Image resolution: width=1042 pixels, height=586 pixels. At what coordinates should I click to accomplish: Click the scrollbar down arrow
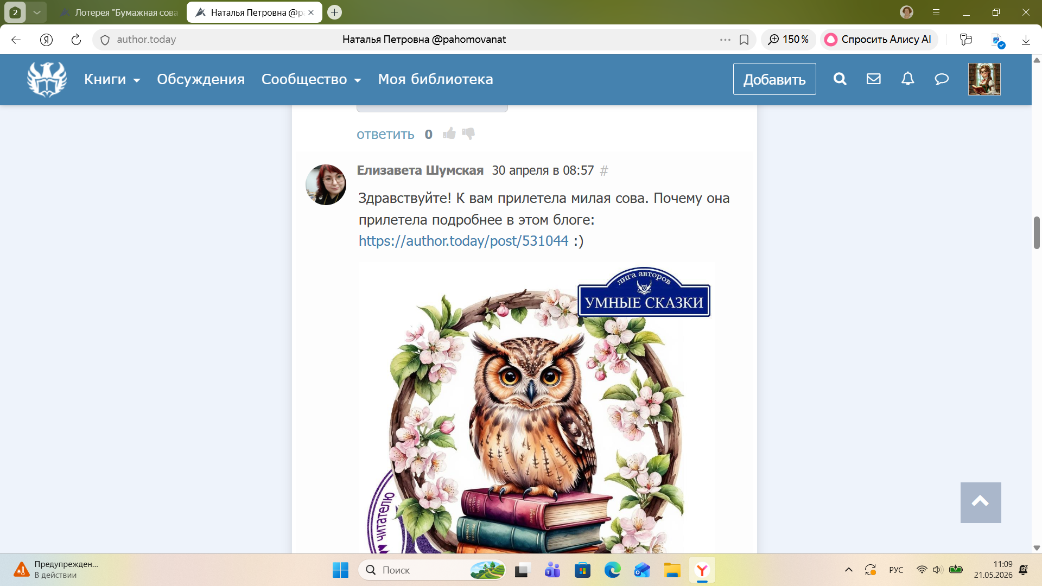point(1037,548)
